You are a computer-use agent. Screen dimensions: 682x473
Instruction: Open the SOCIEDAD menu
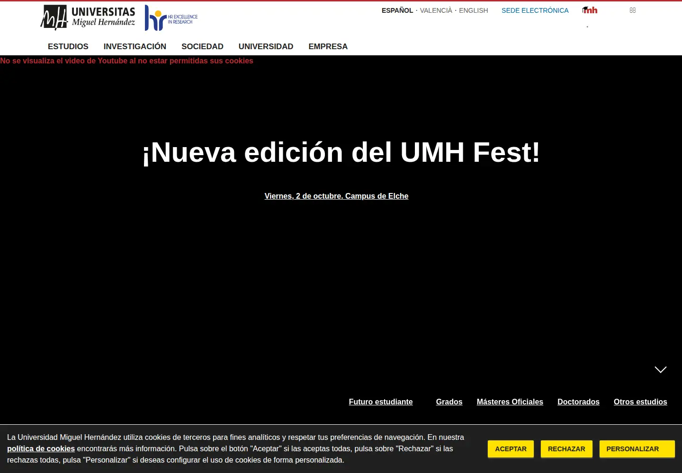[202, 46]
